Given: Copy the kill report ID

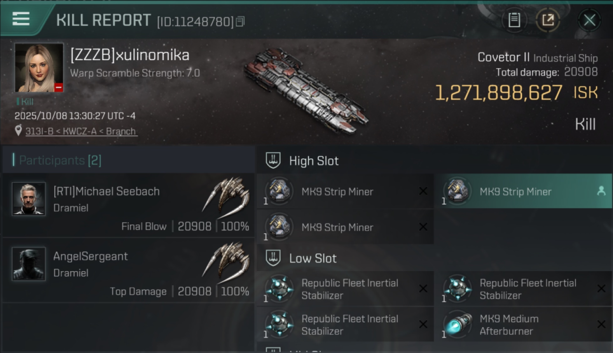Looking at the screenshot, I should click(x=240, y=22).
